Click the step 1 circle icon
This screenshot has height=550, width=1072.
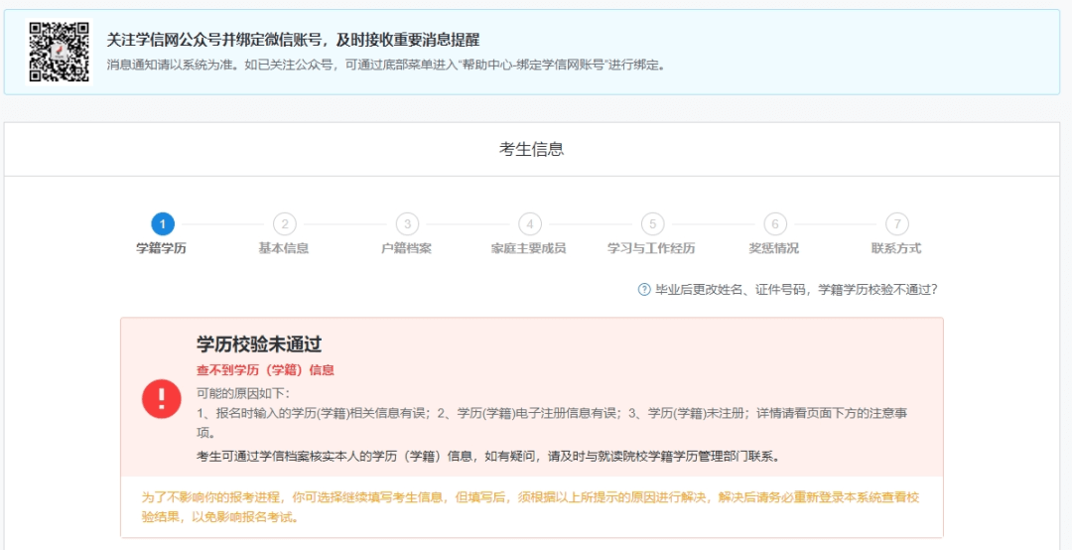click(162, 224)
